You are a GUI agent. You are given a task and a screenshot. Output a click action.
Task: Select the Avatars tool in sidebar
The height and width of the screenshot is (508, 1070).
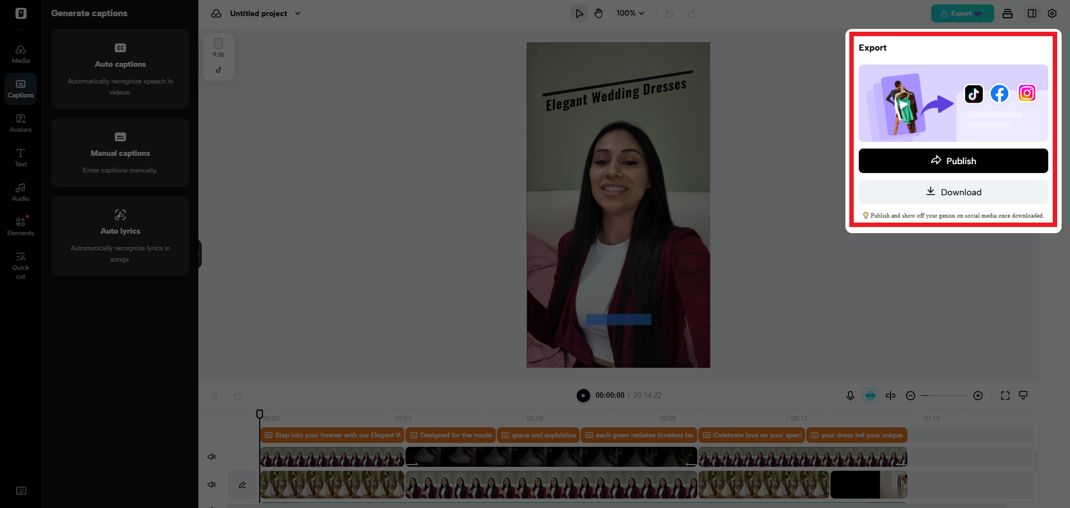(x=20, y=123)
